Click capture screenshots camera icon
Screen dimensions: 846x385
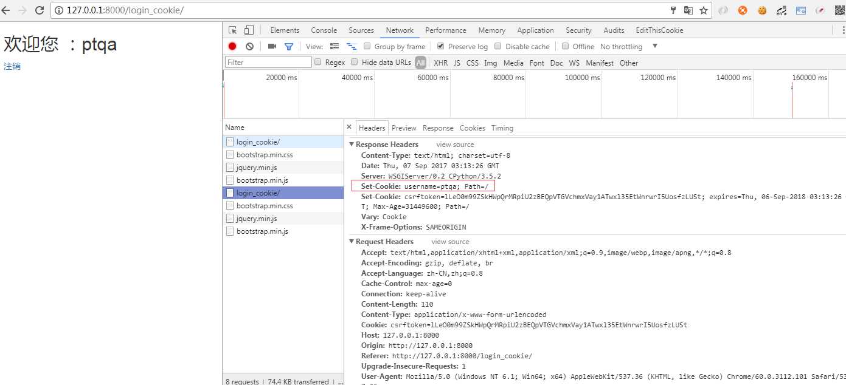[272, 46]
